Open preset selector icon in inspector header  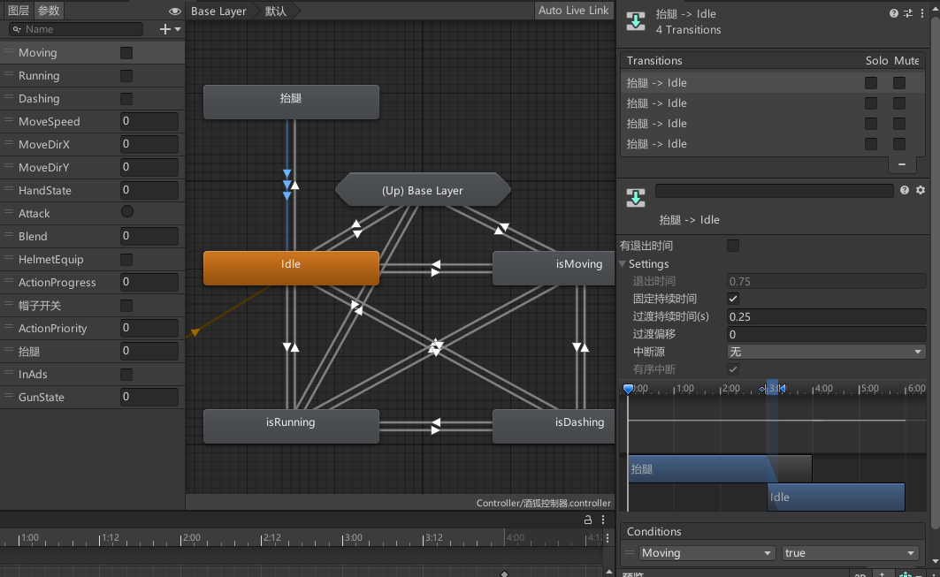[x=907, y=13]
